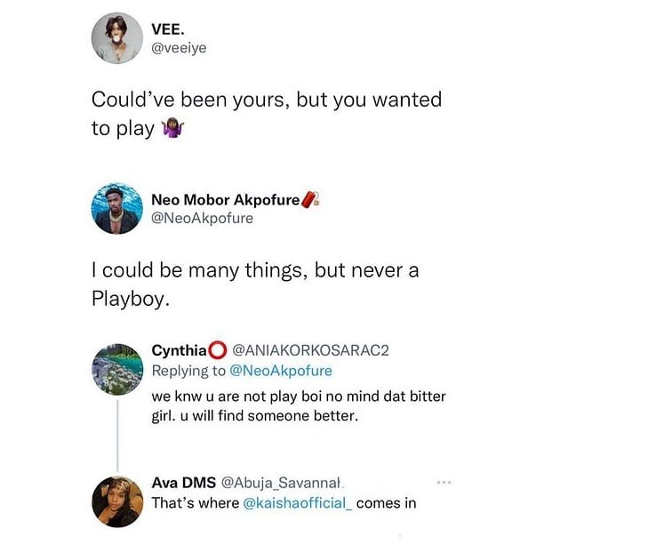Click the @Abuja_Savannah handle
664x545 pixels.
281,483
